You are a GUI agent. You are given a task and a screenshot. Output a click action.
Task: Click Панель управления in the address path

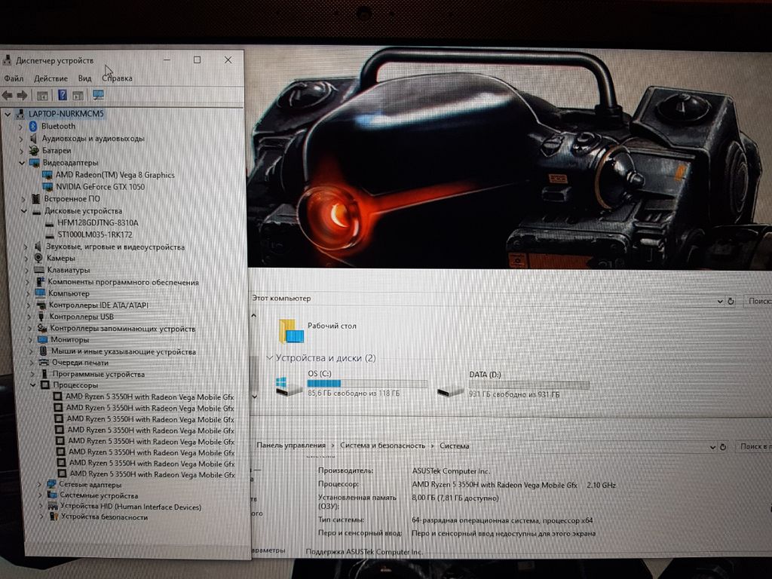pos(290,446)
